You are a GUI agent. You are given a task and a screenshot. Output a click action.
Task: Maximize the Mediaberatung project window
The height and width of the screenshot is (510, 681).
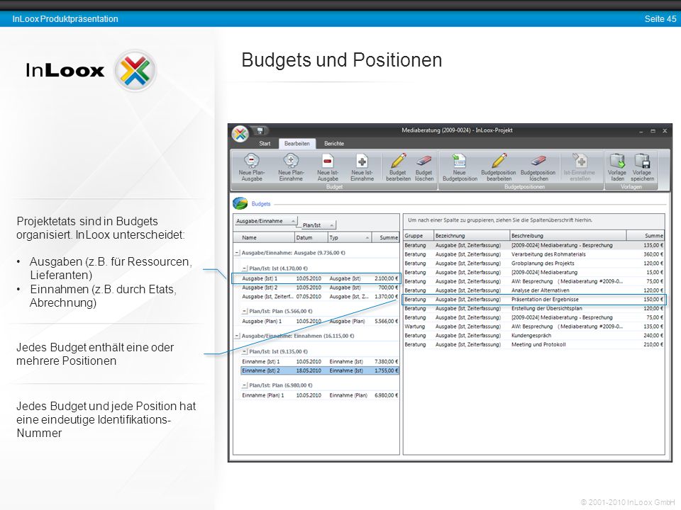click(653, 130)
